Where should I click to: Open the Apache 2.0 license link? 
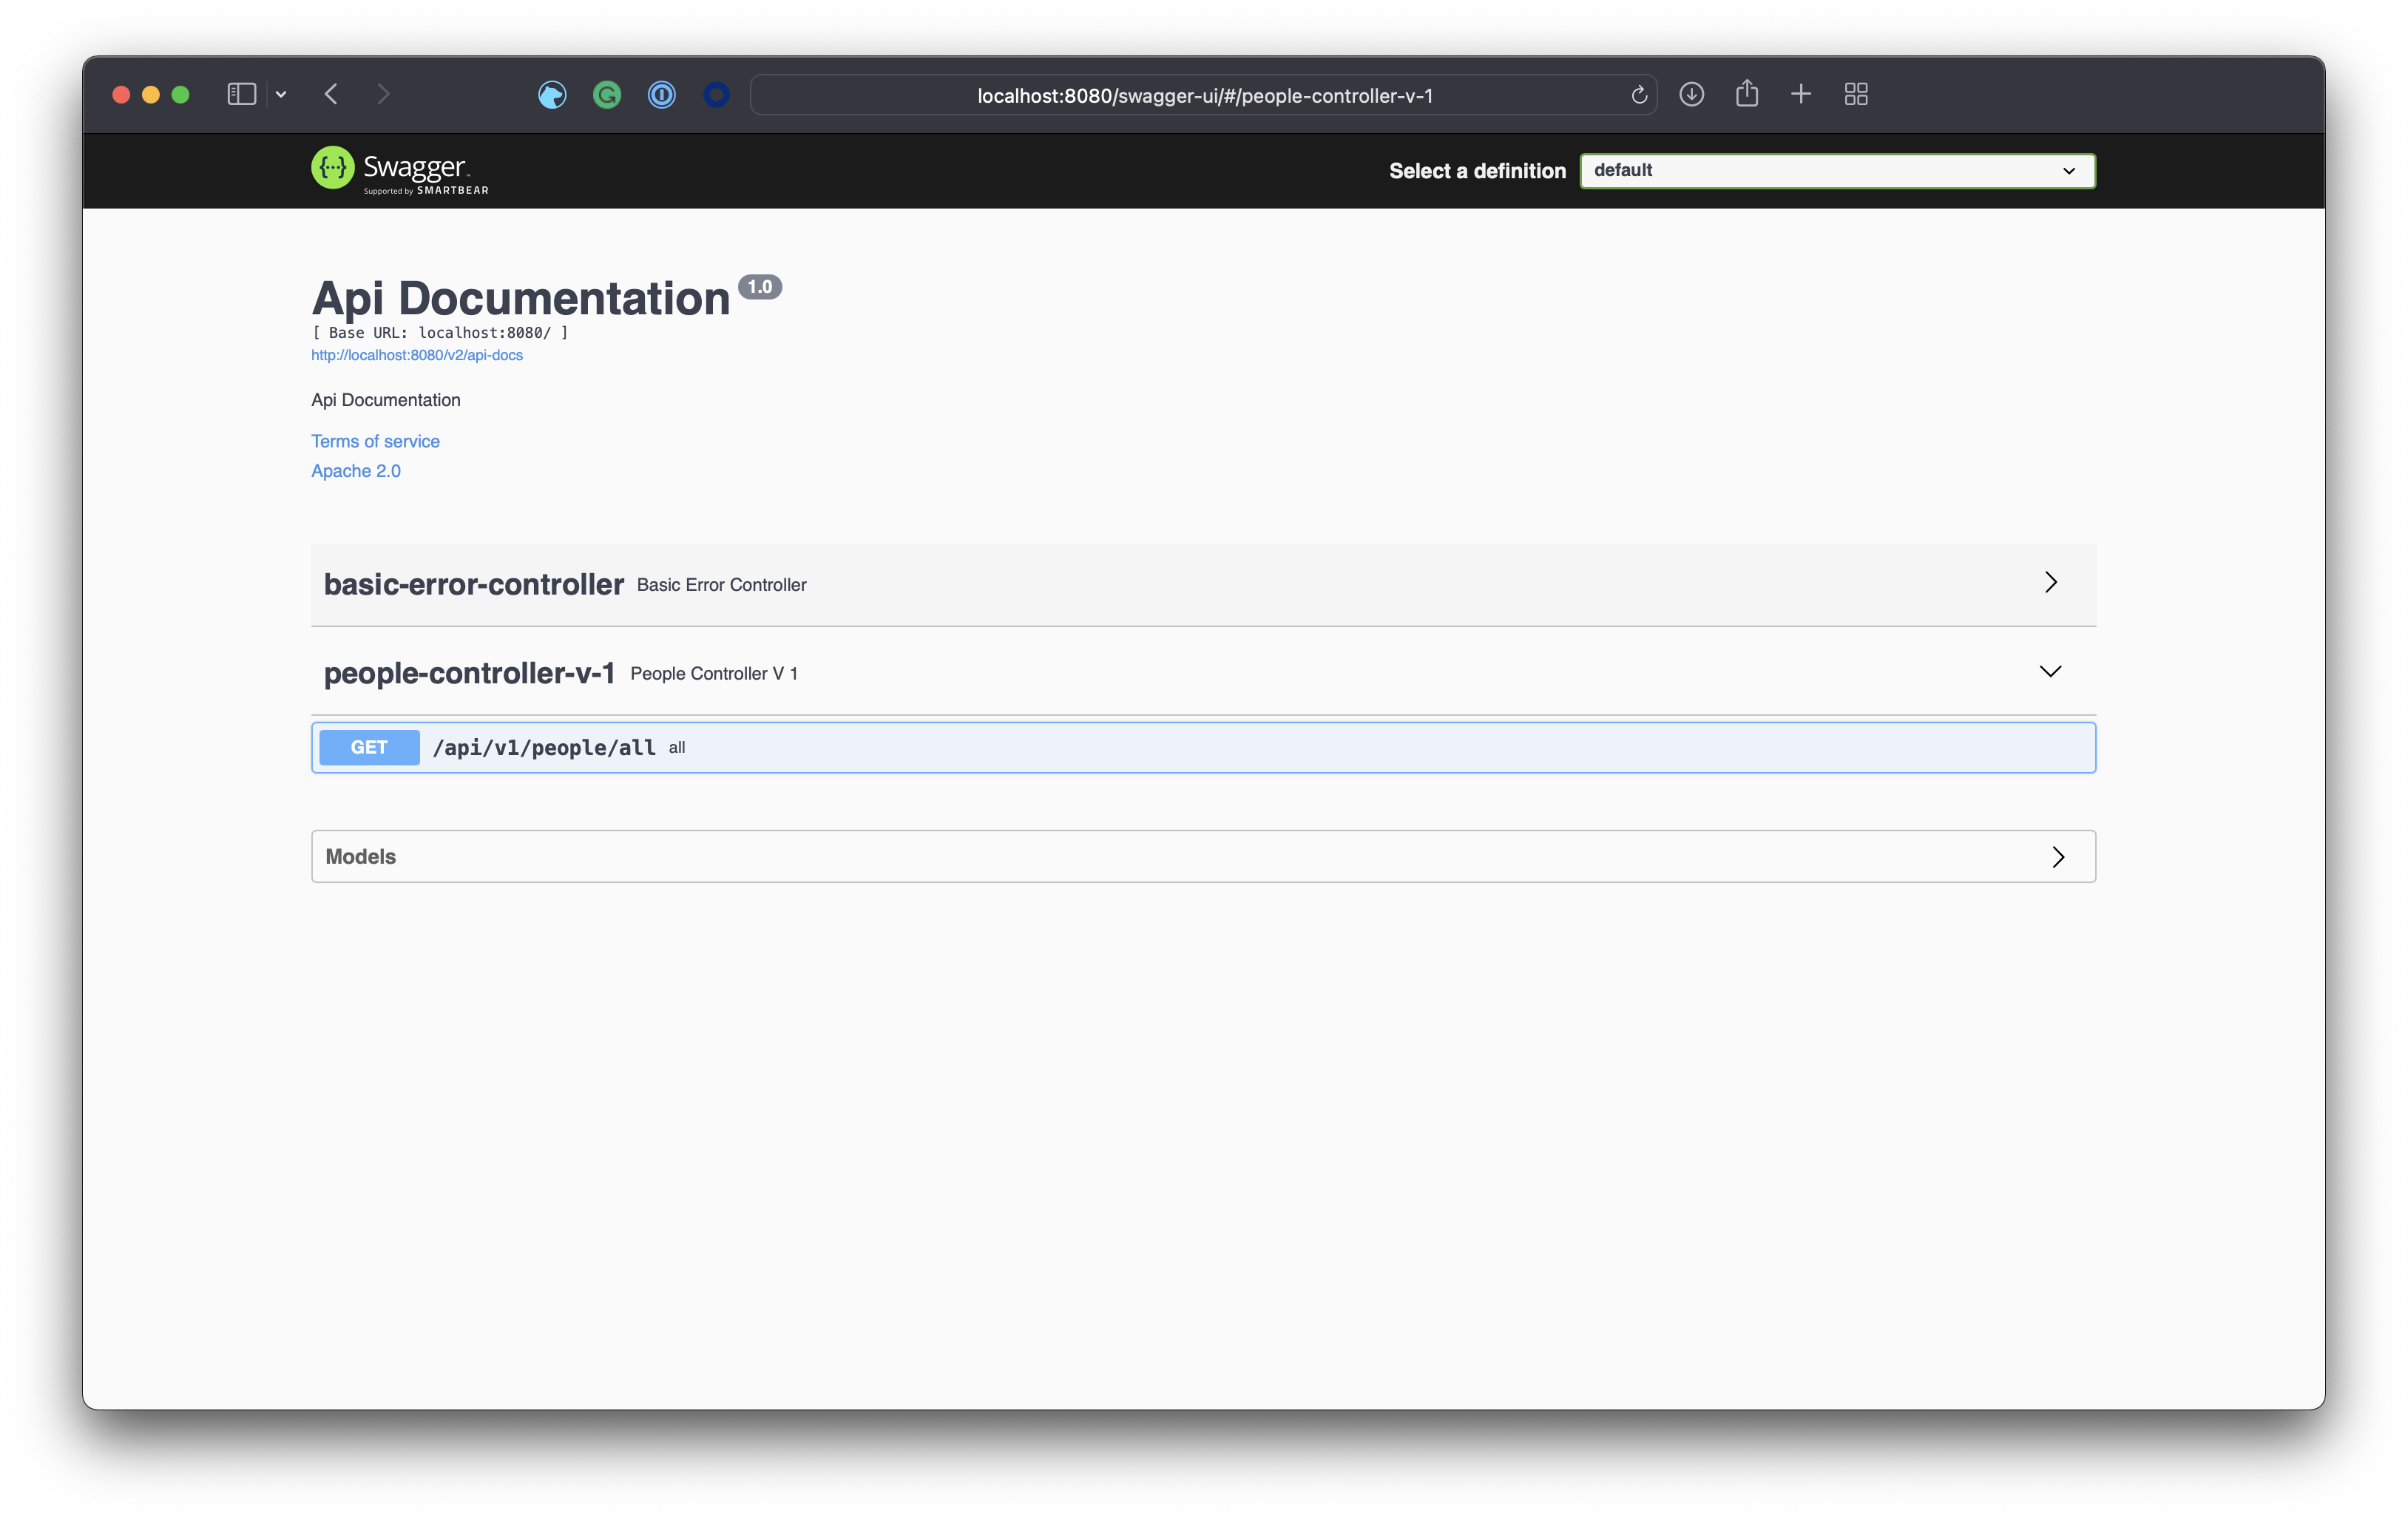click(355, 471)
